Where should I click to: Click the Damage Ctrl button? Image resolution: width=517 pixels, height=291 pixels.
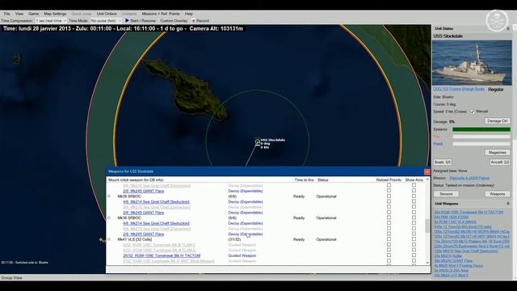point(498,121)
